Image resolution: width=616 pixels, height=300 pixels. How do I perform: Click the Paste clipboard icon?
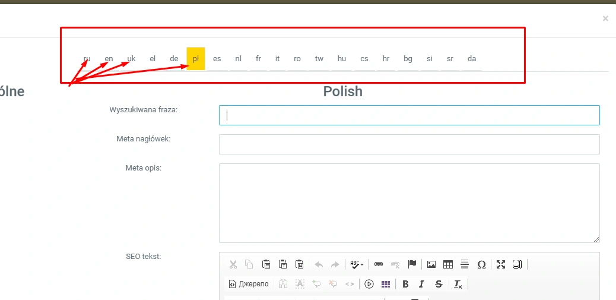point(266,264)
